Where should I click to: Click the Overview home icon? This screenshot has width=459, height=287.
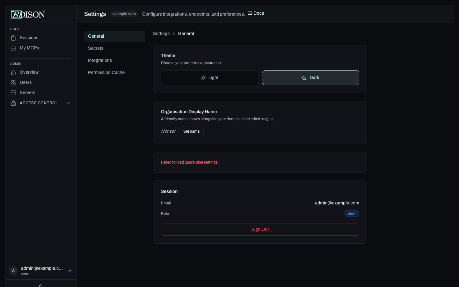click(x=13, y=72)
